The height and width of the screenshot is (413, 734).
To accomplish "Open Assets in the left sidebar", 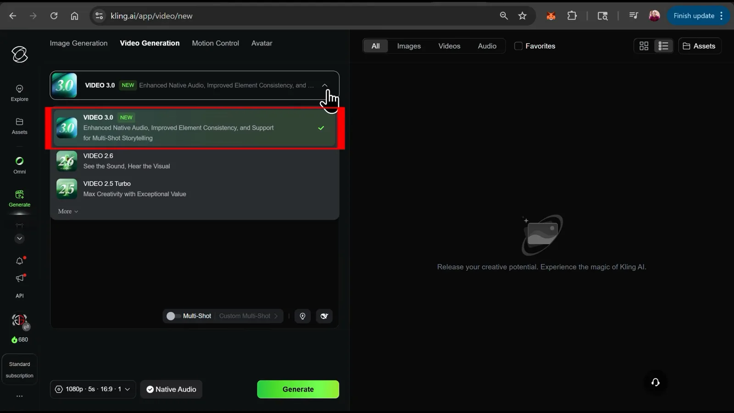I will click(x=19, y=126).
